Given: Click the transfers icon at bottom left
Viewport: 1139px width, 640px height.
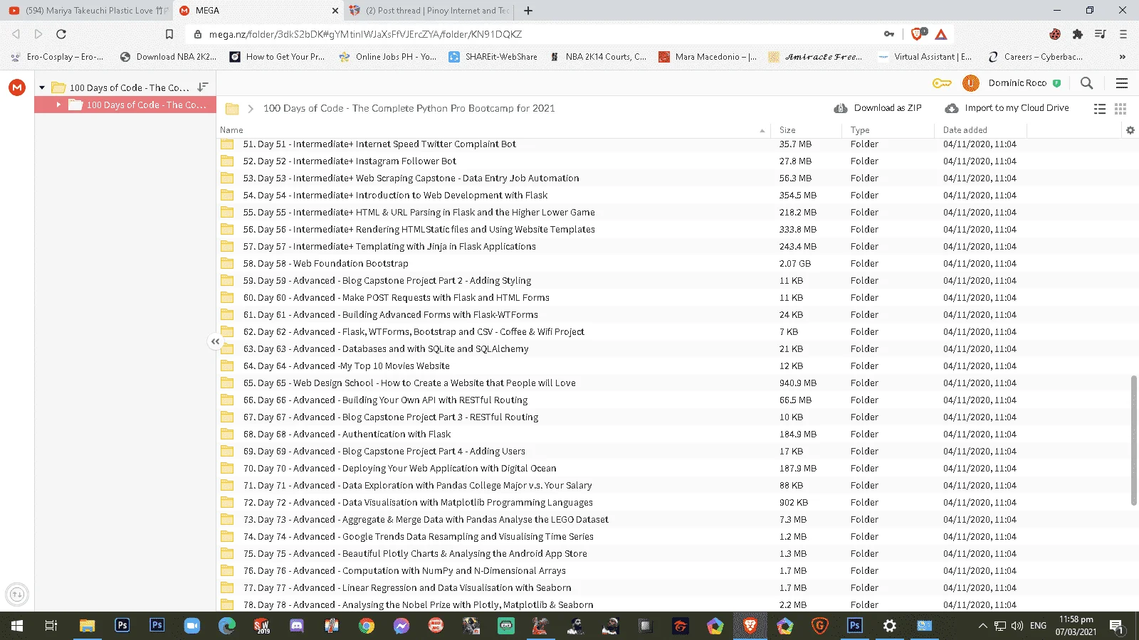Looking at the screenshot, I should (x=17, y=594).
